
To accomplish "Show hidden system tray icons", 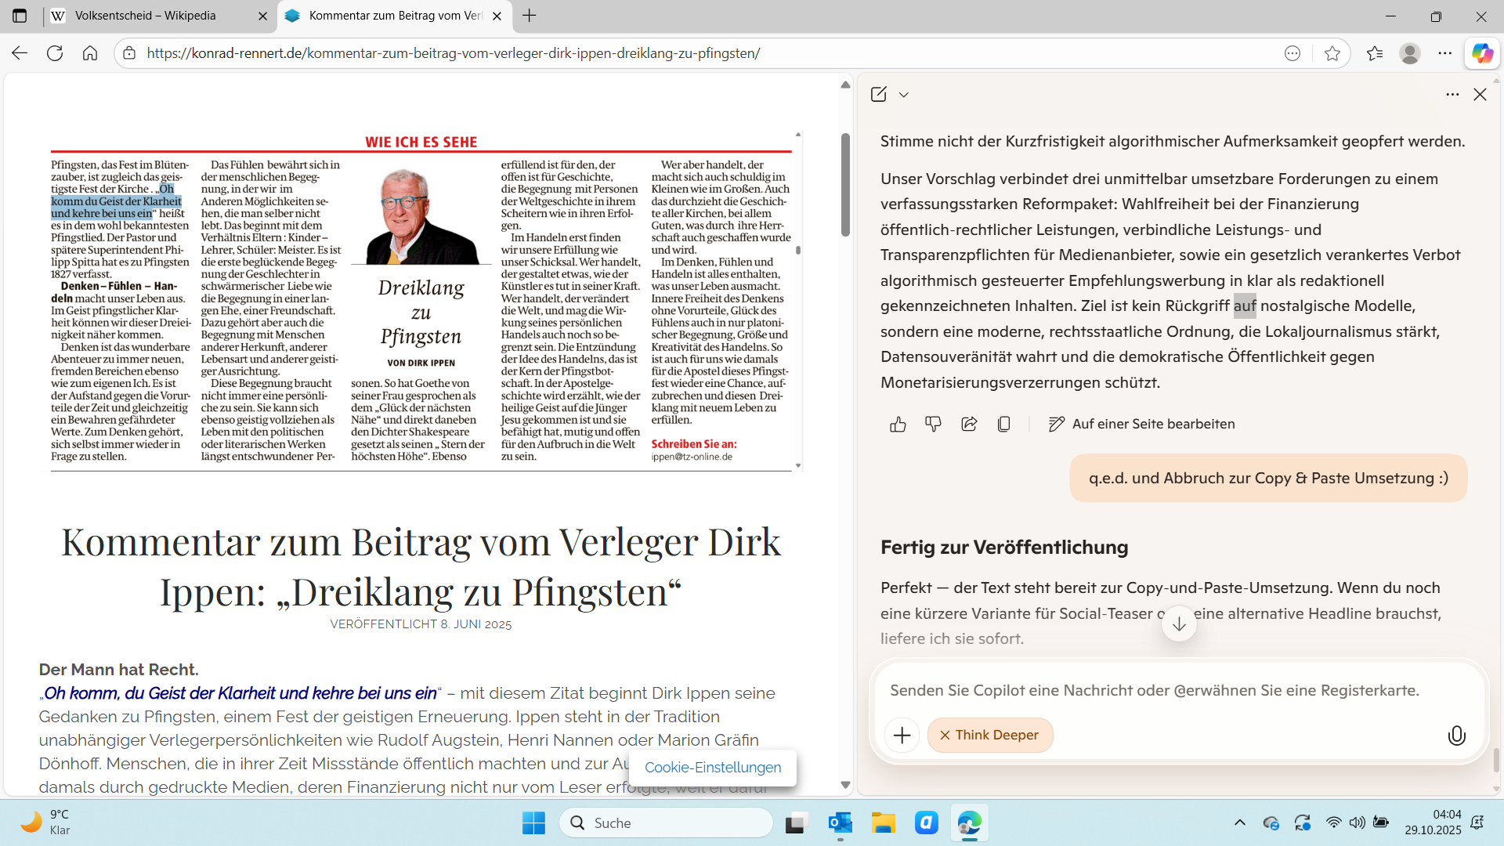I will pyautogui.click(x=1240, y=822).
